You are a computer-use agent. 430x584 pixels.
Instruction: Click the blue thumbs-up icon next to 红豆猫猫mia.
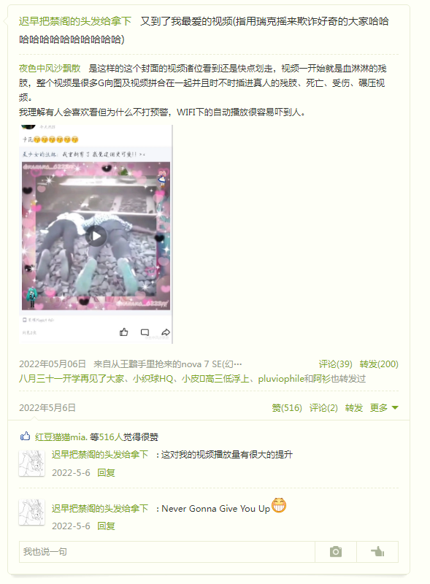coord(25,436)
